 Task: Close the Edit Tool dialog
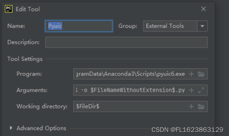(203, 9)
